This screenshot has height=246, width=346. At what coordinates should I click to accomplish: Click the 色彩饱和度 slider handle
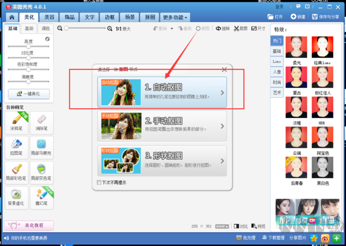[x=28, y=70]
